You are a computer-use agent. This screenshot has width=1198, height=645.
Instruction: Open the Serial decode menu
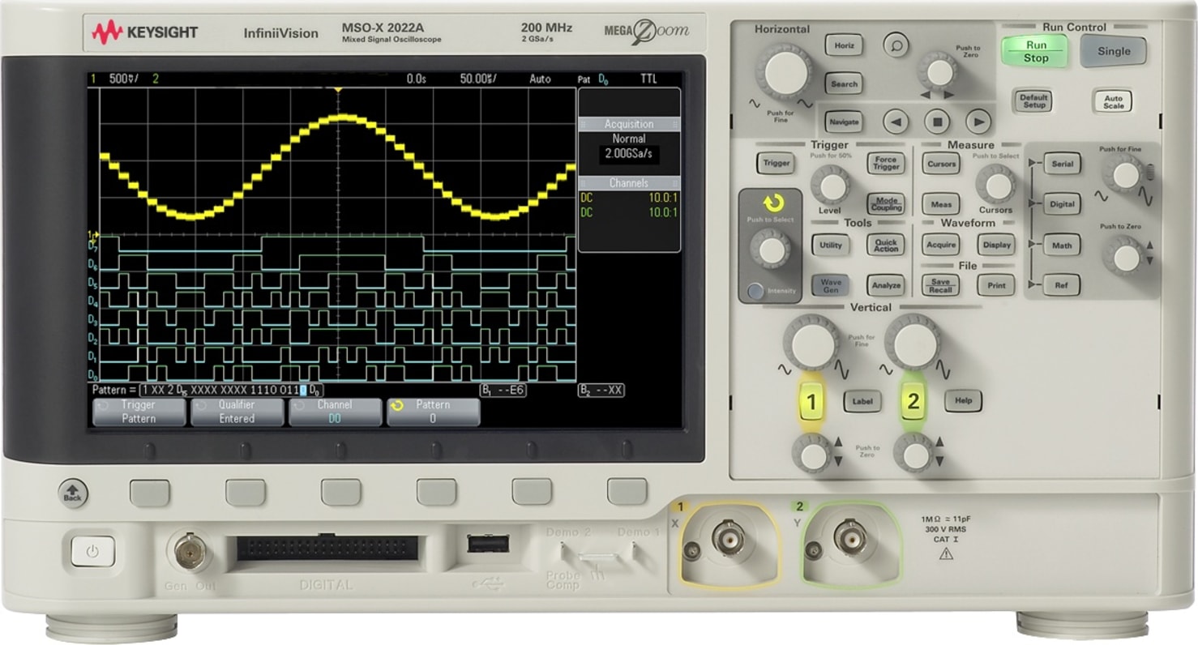(x=1061, y=164)
